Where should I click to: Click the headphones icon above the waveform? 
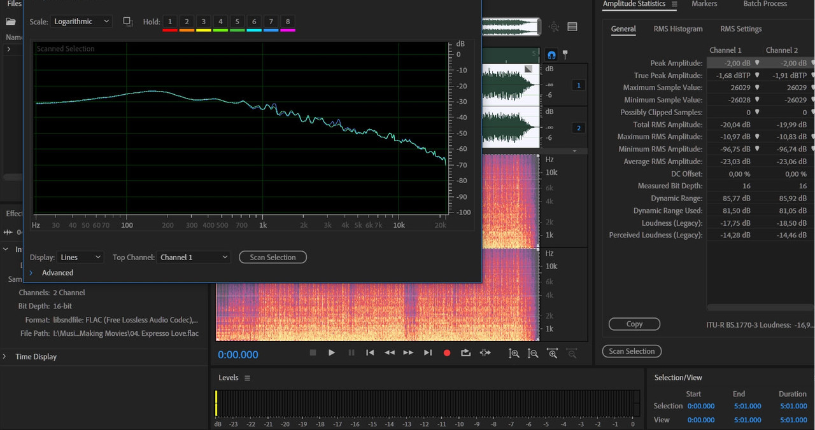551,55
